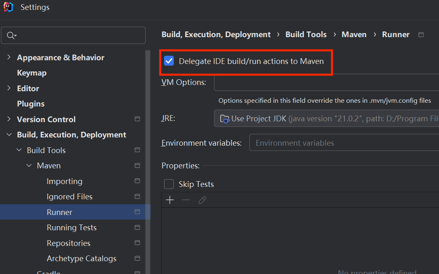Screen dimensions: 439x274
Task: Expand the Appearance & Behavior section
Action: coord(9,57)
